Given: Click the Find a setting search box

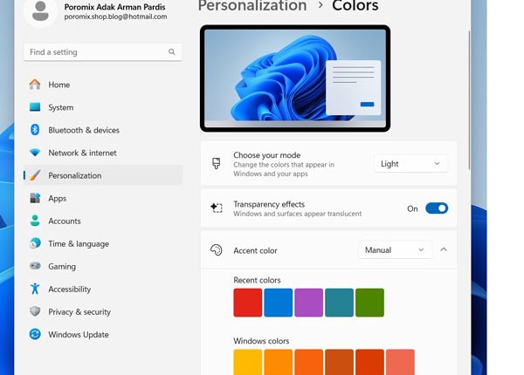Looking at the screenshot, I should click(x=103, y=52).
